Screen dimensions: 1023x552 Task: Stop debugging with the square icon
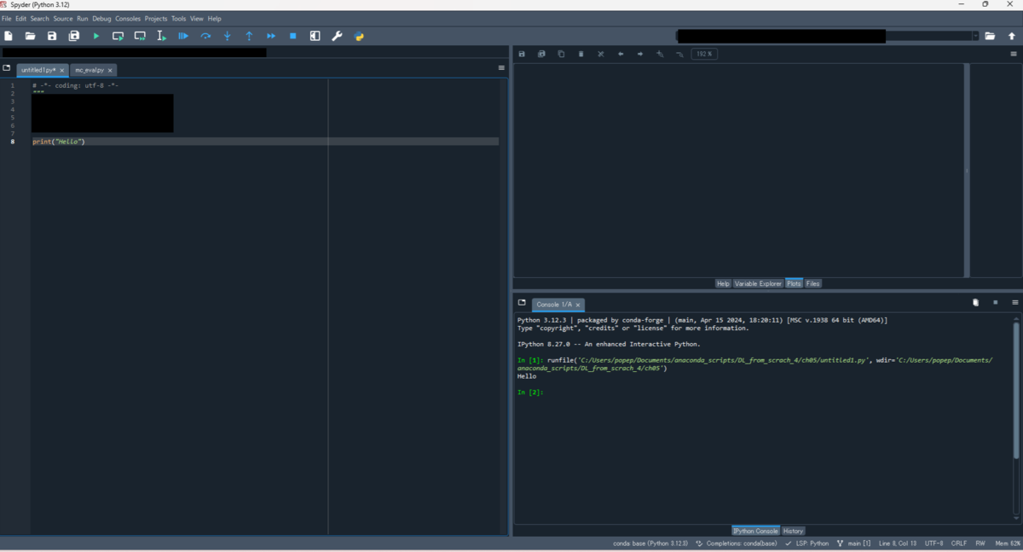(292, 36)
